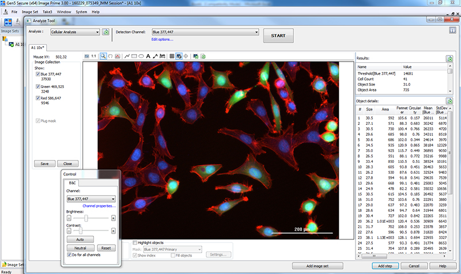The height and width of the screenshot is (274, 461).
Task: Open the Edit options link
Action: (162, 39)
